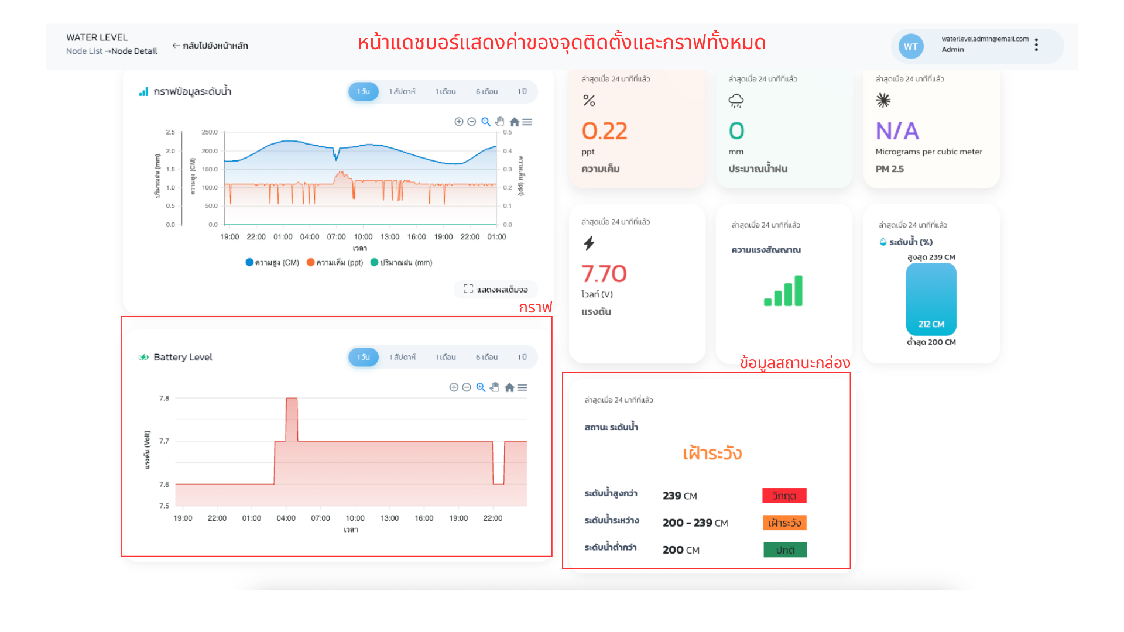1124x632 pixels.
Task: Open the three-dot menu next to Admin
Action: click(1036, 44)
